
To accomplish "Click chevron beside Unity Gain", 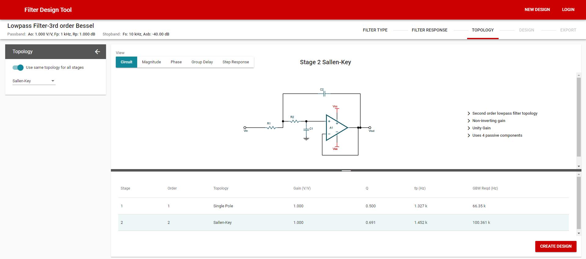I will 469,128.
